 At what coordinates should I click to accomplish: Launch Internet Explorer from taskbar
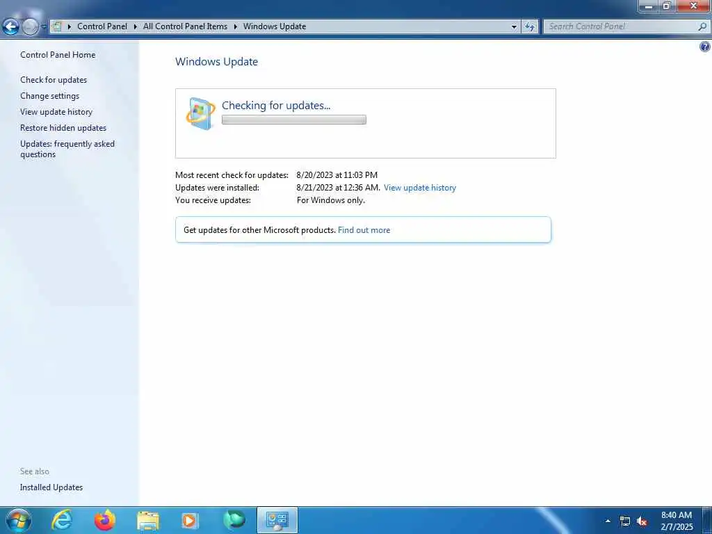tap(62, 520)
